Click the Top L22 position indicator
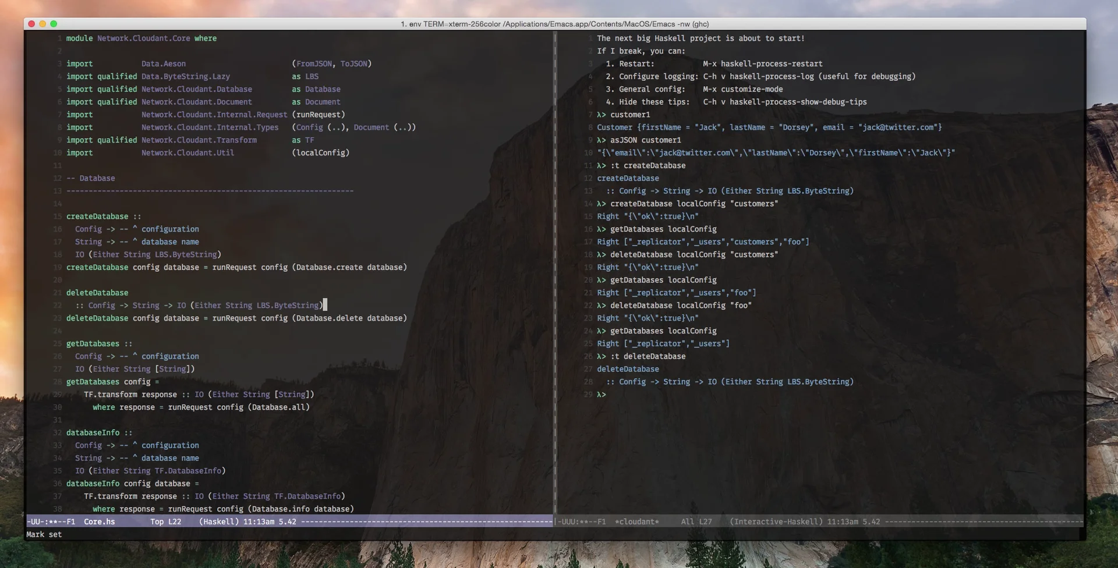1118x568 pixels. pos(167,522)
